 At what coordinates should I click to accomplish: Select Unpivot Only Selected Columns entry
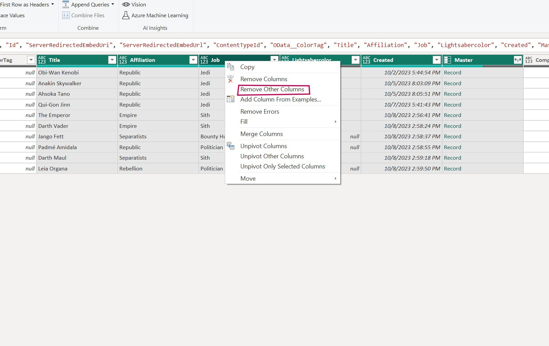pyautogui.click(x=283, y=166)
